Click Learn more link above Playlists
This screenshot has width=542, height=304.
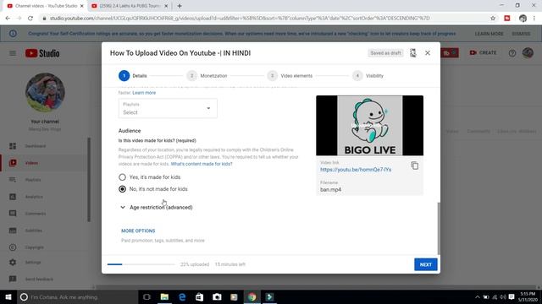144,93
